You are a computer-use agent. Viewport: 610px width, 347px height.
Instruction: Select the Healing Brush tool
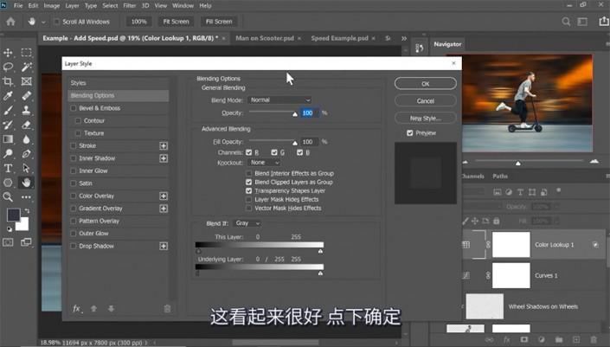pyautogui.click(x=27, y=96)
